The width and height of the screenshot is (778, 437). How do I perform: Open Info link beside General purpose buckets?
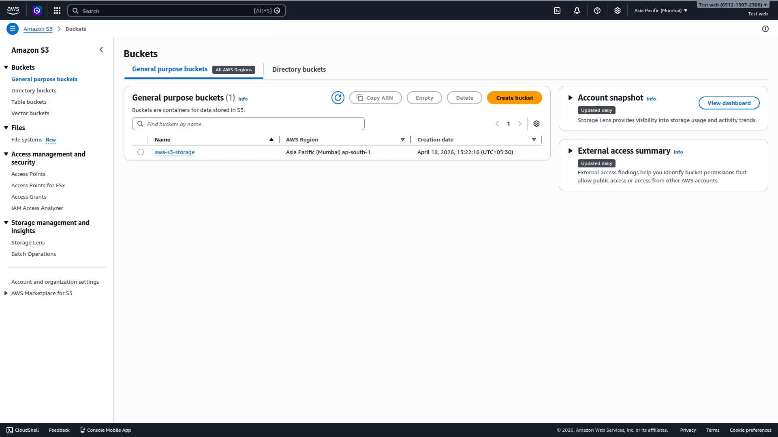point(243,99)
